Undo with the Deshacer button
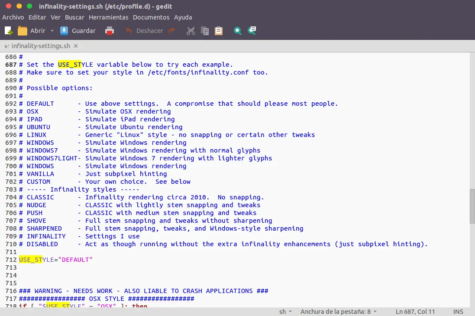 (x=144, y=31)
